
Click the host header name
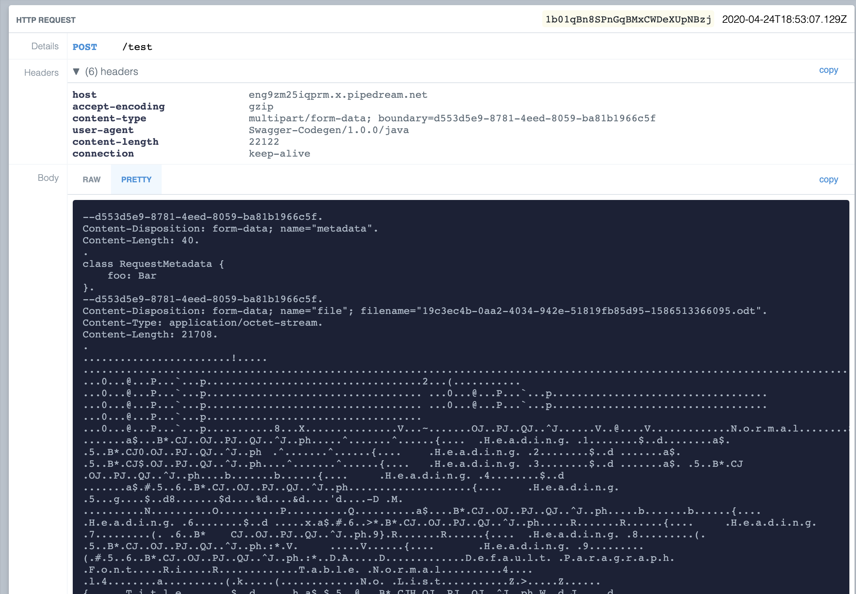tap(84, 95)
